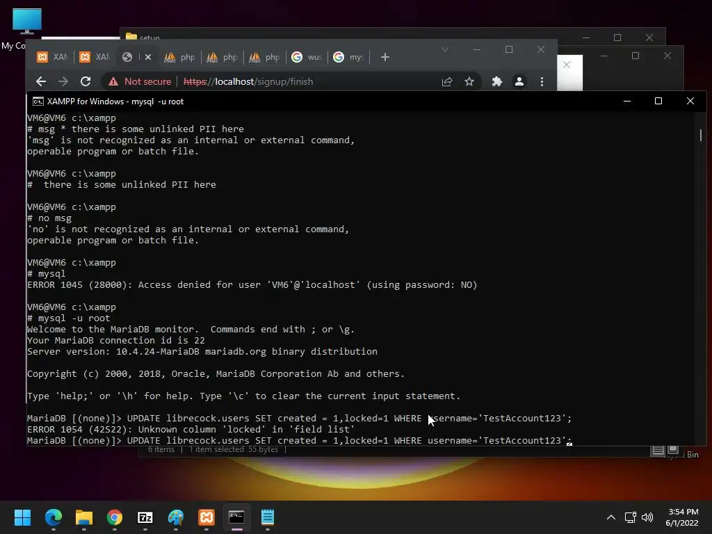The height and width of the screenshot is (534, 712).
Task: Select the first phpMyAdmin tab
Action: point(179,57)
